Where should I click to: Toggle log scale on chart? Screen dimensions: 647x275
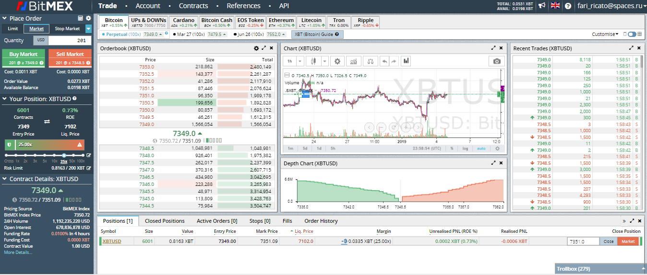(x=465, y=149)
